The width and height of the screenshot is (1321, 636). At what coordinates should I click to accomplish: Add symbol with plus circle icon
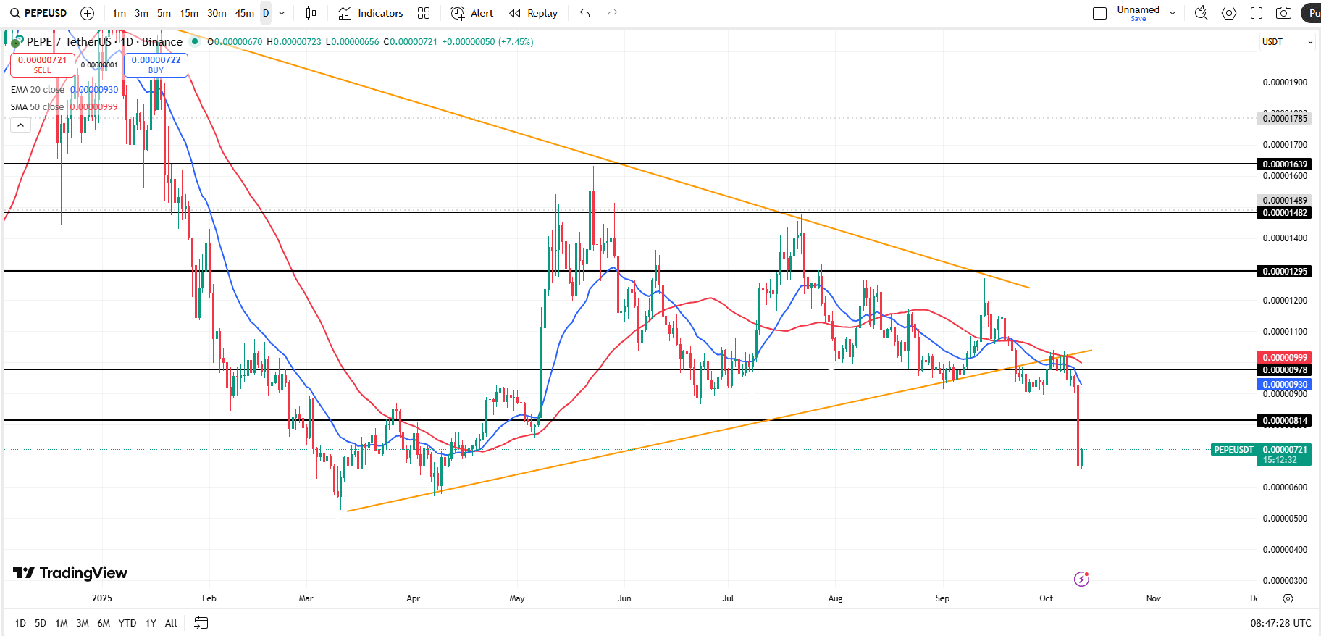[87, 13]
